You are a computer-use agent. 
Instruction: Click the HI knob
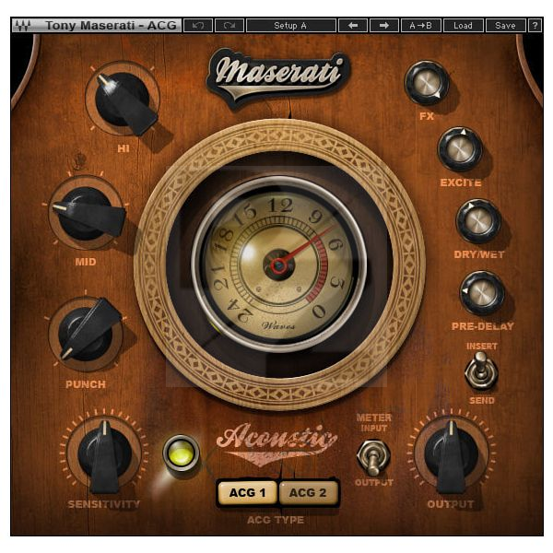click(x=124, y=100)
